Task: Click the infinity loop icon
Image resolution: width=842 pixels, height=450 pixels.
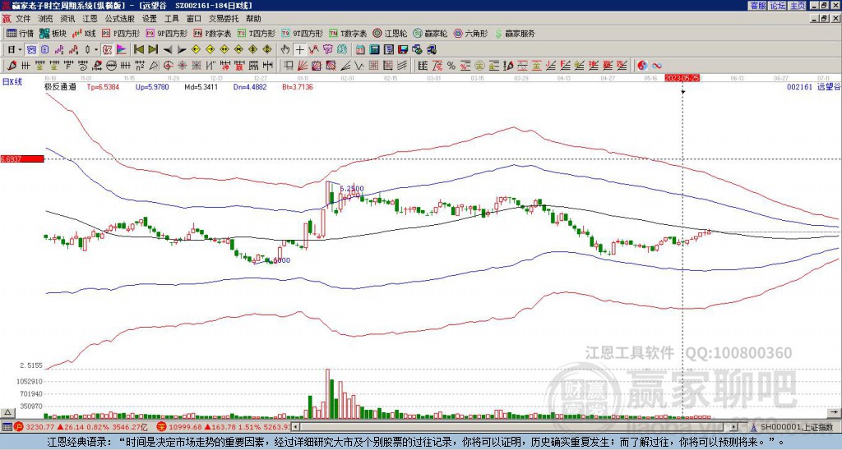Action: click(657, 66)
